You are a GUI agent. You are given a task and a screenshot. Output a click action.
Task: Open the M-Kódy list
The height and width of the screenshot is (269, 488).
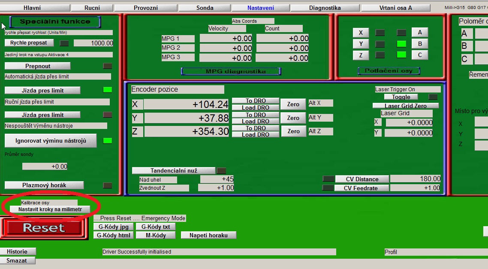(155, 235)
